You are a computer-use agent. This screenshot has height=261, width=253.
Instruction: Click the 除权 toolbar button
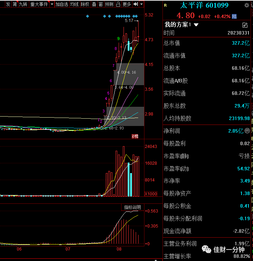tap(85, 4)
